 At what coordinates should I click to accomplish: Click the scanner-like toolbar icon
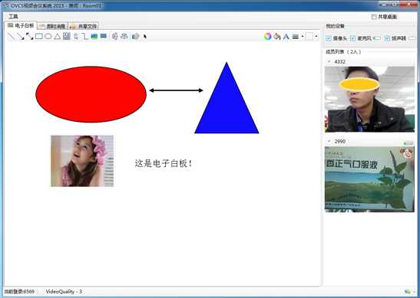point(124,36)
